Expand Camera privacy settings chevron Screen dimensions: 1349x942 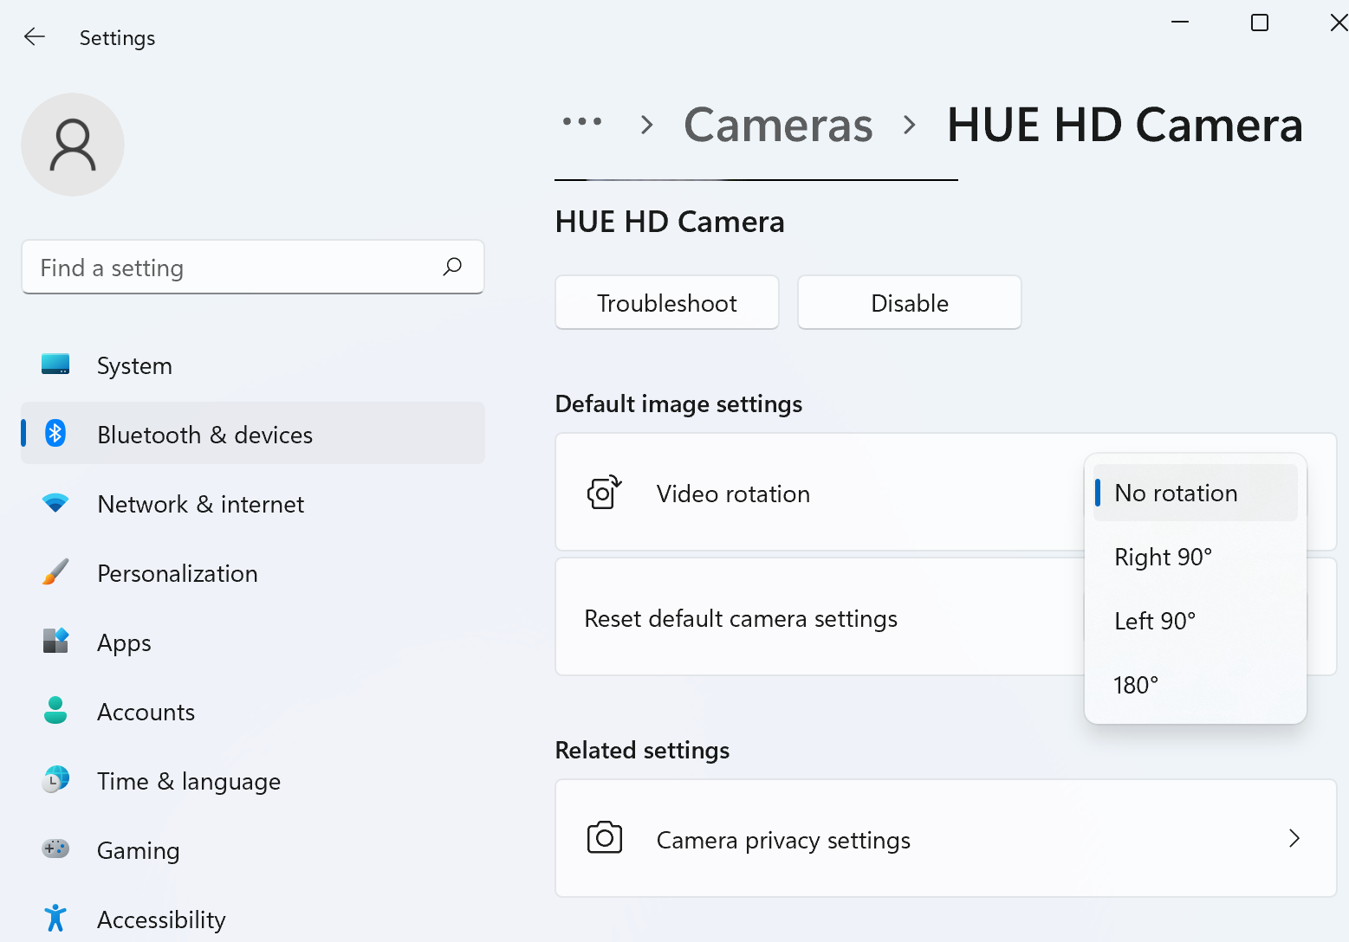tap(1294, 838)
